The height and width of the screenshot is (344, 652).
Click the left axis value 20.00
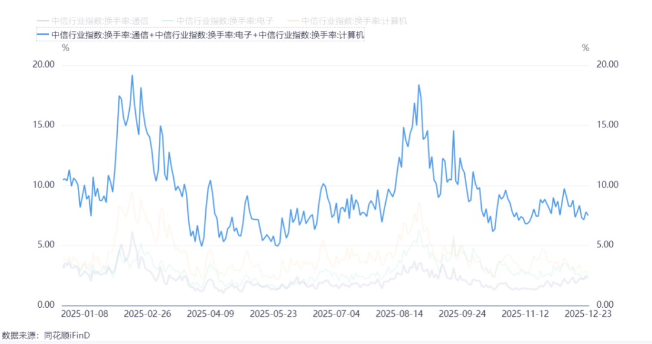point(43,65)
